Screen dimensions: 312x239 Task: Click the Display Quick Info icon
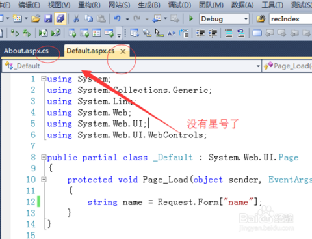pos(159,33)
